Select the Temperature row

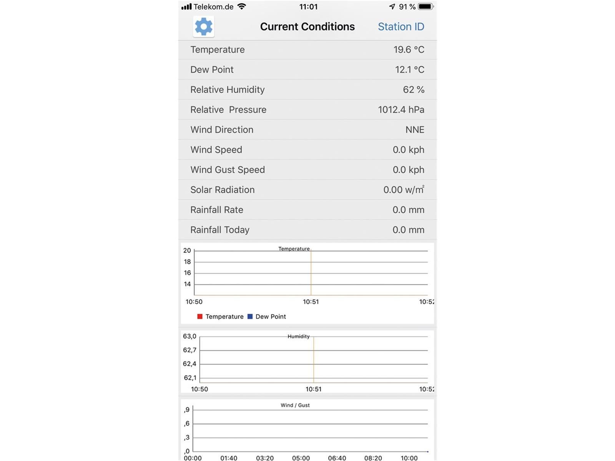(307, 50)
